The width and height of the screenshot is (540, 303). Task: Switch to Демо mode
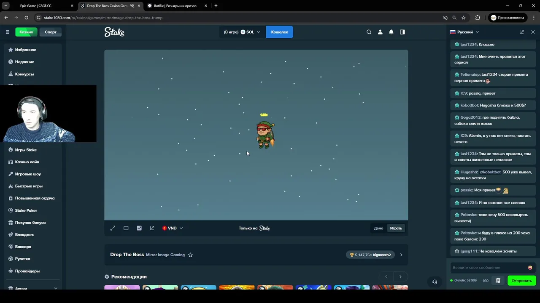click(378, 228)
